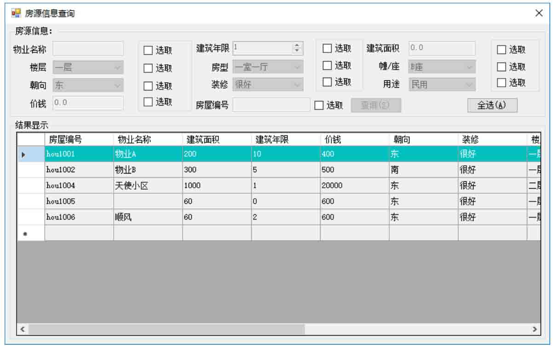
Task: Enable the 选取 checkbox beside 物业名称
Action: pos(148,51)
